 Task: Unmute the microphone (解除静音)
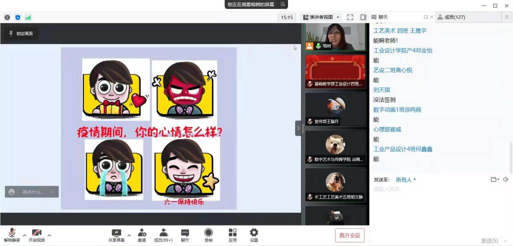[x=12, y=233]
